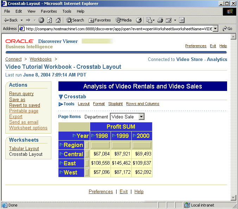Viewport: 238px width, 209px height.
Task: Click the scrollbar down arrow
Action: (233, 197)
